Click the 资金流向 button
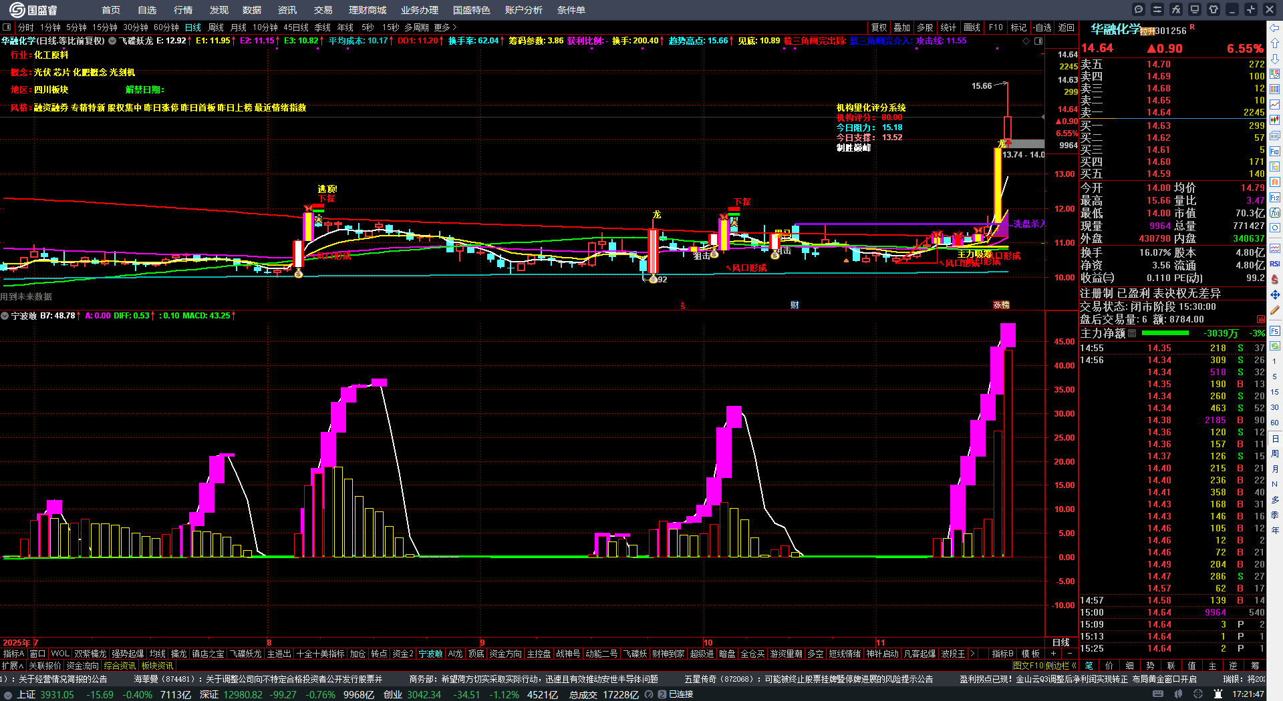Image resolution: width=1283 pixels, height=701 pixels. pos(82,666)
